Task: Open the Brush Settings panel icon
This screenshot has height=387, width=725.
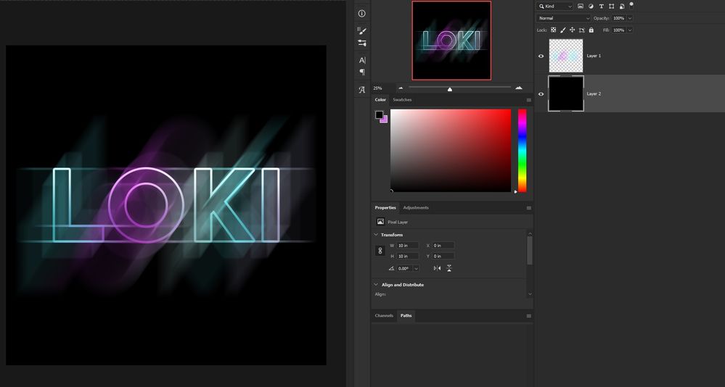Action: (x=361, y=31)
